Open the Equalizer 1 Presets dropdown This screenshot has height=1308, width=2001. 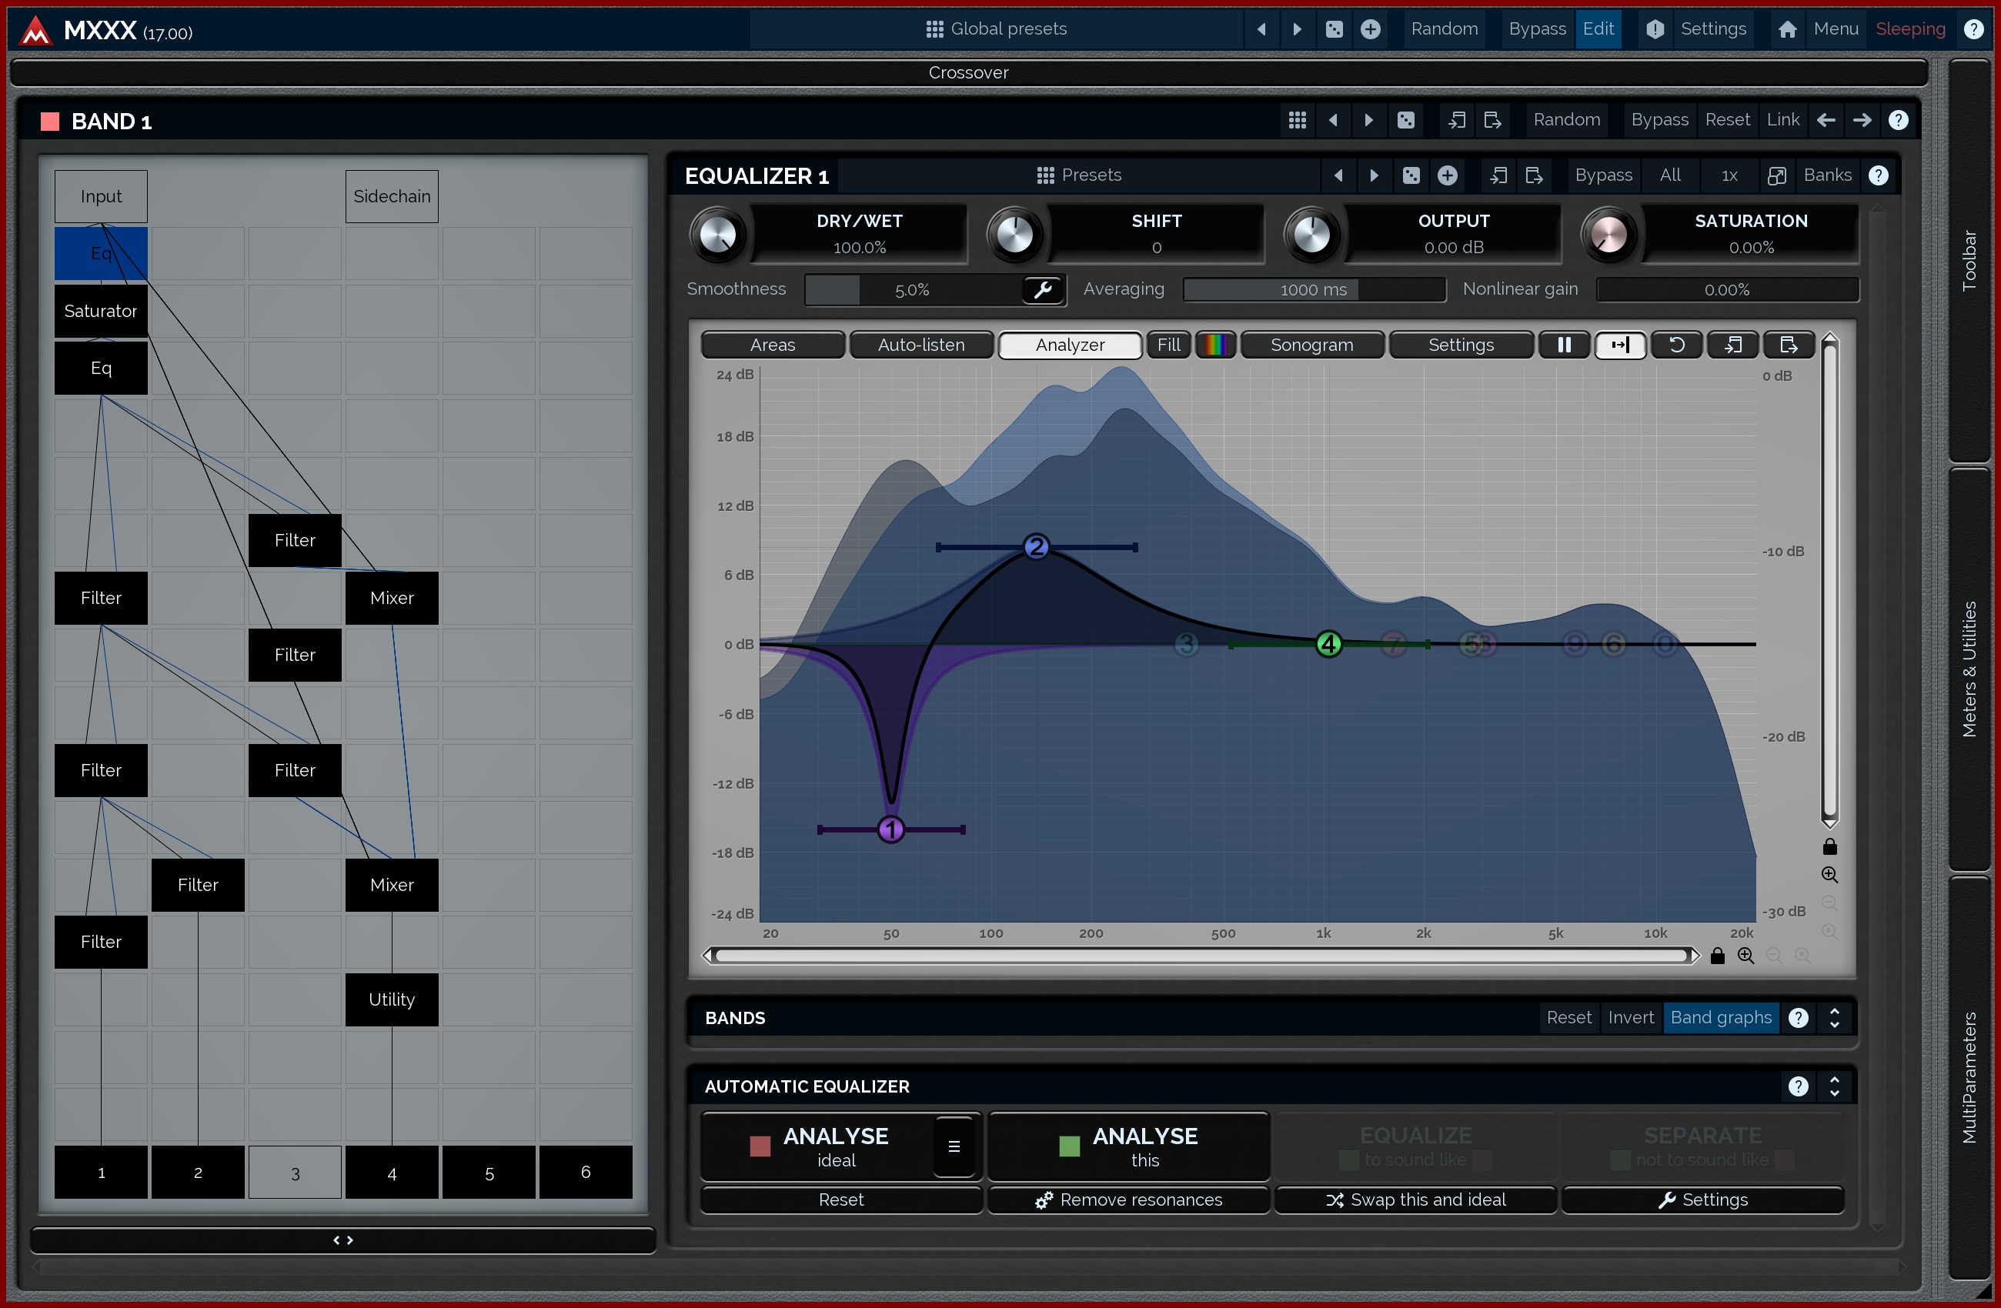[1080, 175]
